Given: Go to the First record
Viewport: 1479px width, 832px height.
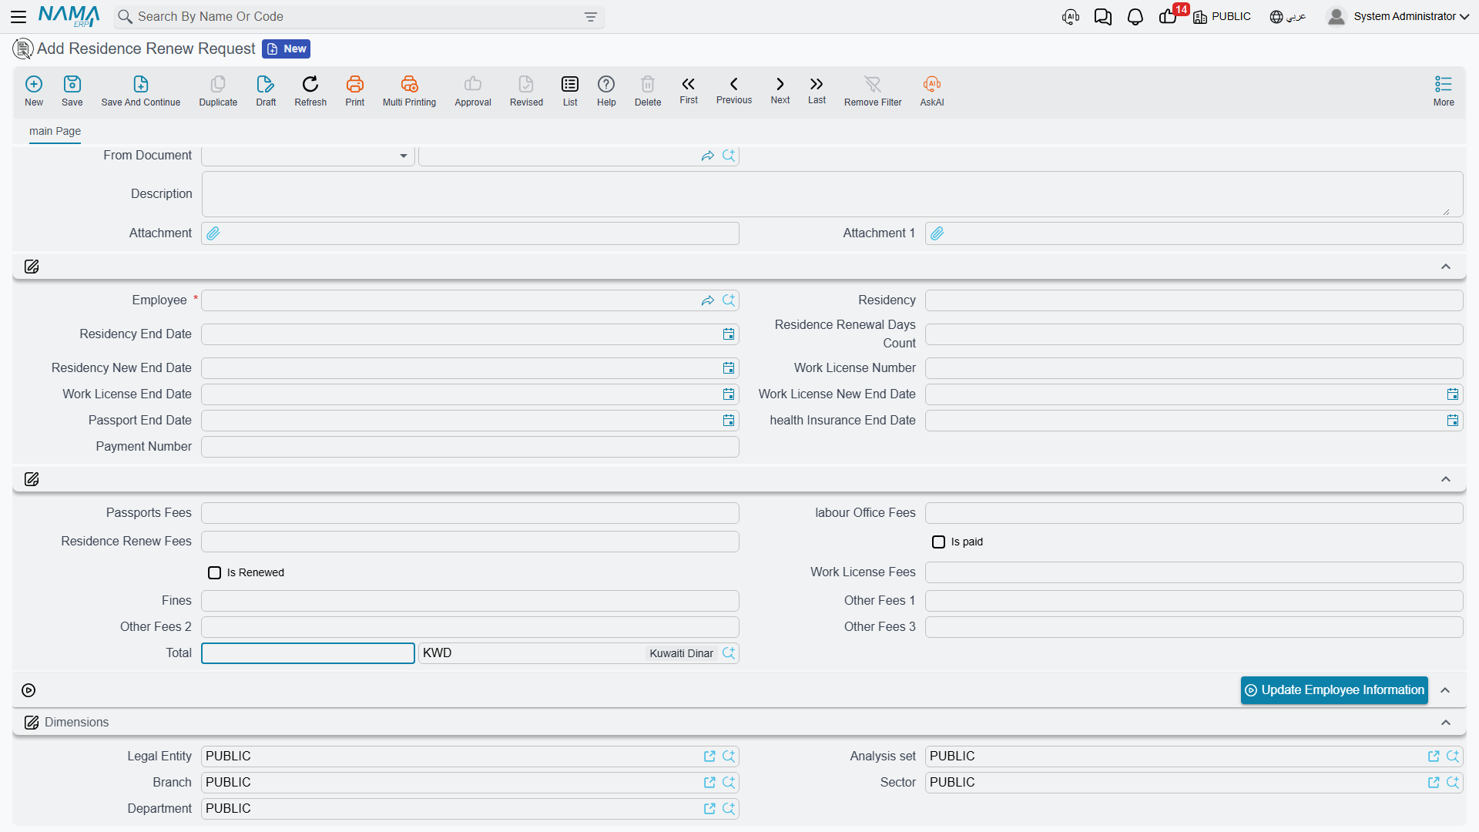Looking at the screenshot, I should [689, 89].
